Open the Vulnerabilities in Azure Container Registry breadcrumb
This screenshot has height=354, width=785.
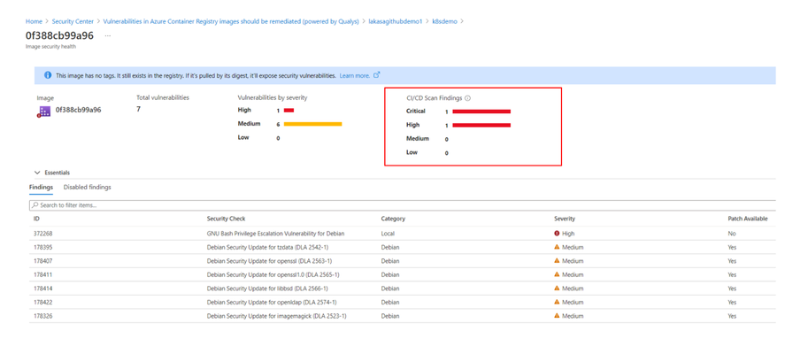click(231, 21)
